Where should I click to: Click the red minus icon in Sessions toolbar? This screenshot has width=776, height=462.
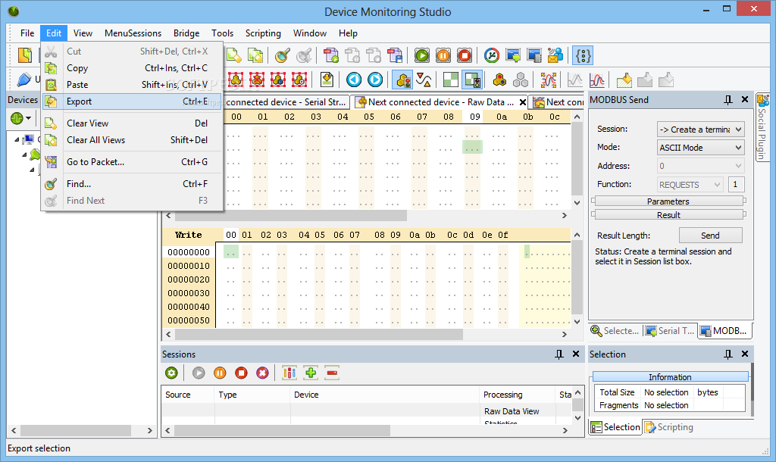(x=332, y=373)
